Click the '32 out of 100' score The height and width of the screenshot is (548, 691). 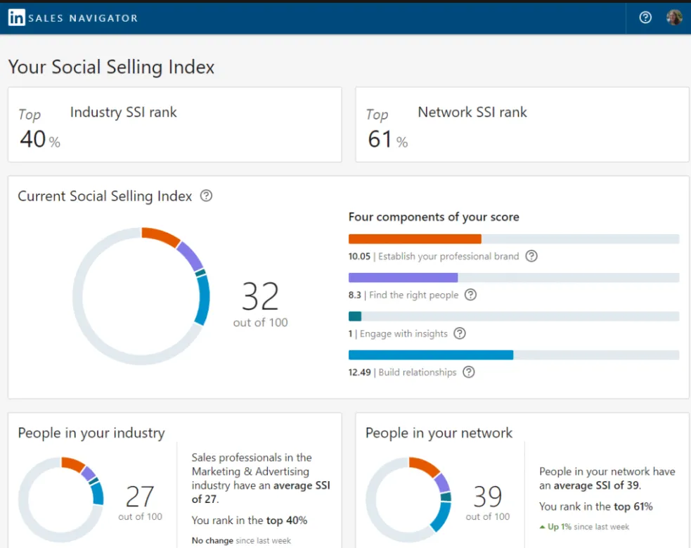coord(260,304)
